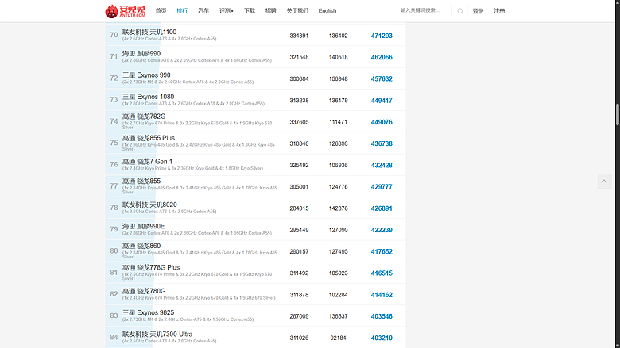Click GPU score 92184
620x348 pixels.
click(338, 338)
